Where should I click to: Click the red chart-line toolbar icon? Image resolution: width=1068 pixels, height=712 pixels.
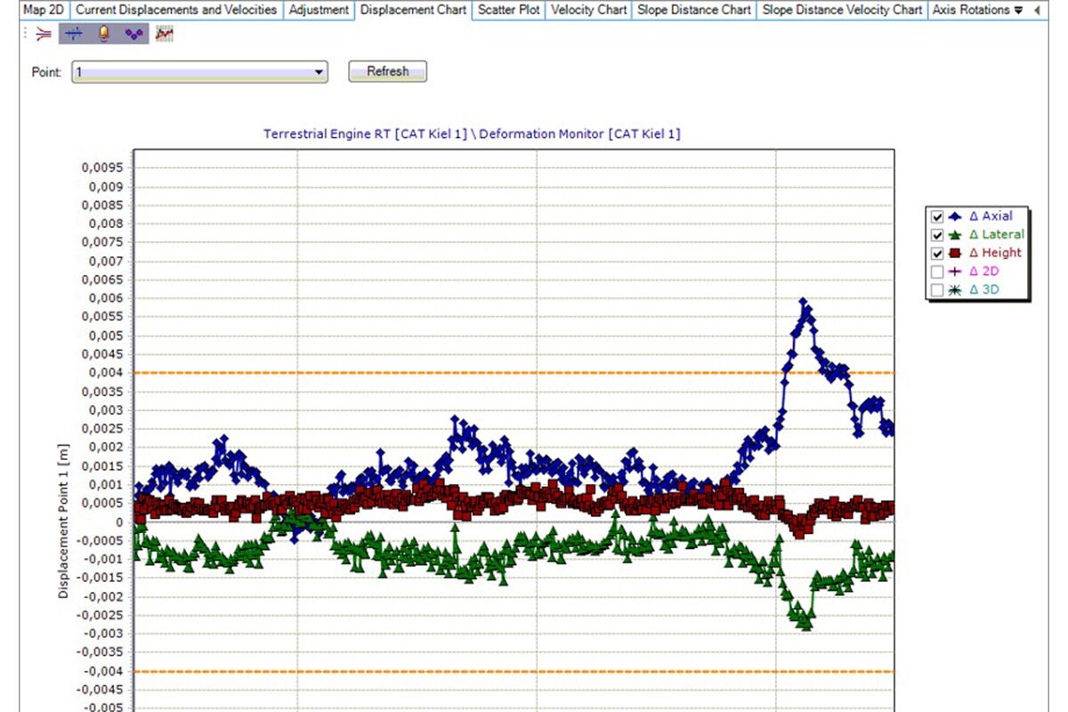[164, 35]
